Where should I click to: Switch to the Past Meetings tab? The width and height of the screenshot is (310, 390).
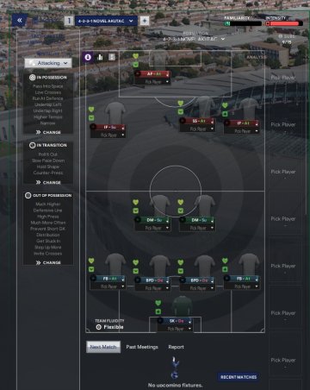(x=142, y=347)
